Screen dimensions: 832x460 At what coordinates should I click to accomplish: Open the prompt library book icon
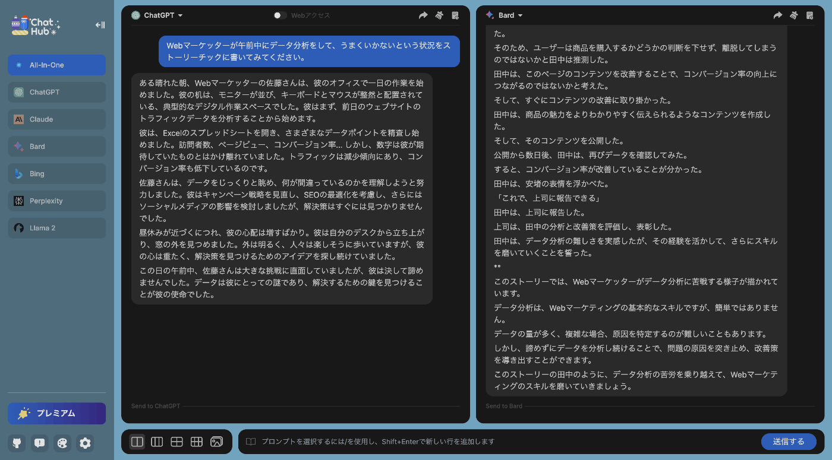pyautogui.click(x=251, y=442)
